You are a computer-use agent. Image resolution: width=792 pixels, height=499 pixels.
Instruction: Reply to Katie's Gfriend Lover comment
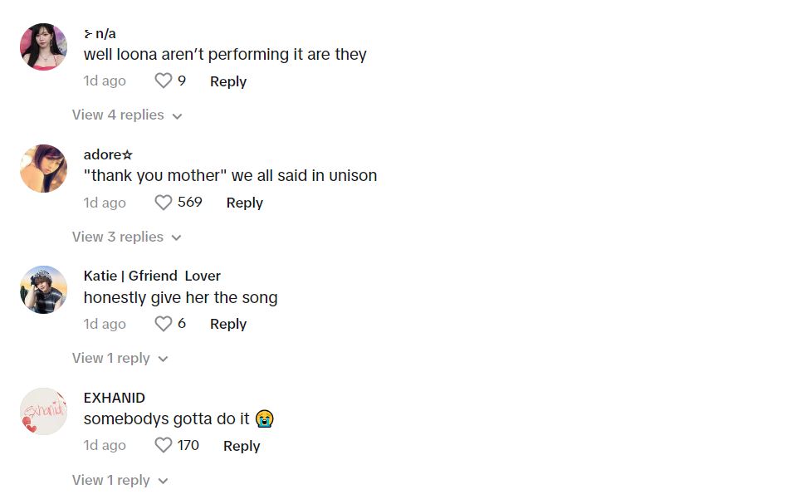tap(228, 324)
